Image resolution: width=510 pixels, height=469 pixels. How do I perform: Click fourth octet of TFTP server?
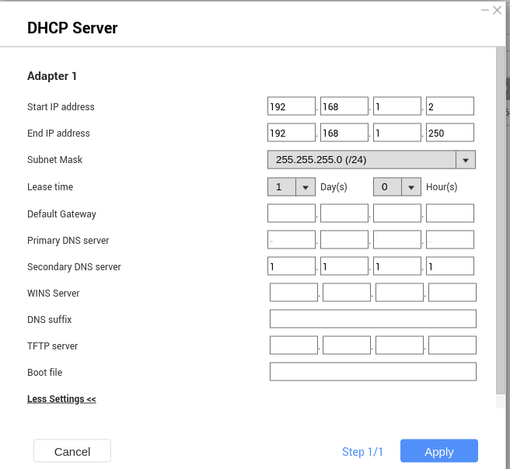[x=452, y=346]
